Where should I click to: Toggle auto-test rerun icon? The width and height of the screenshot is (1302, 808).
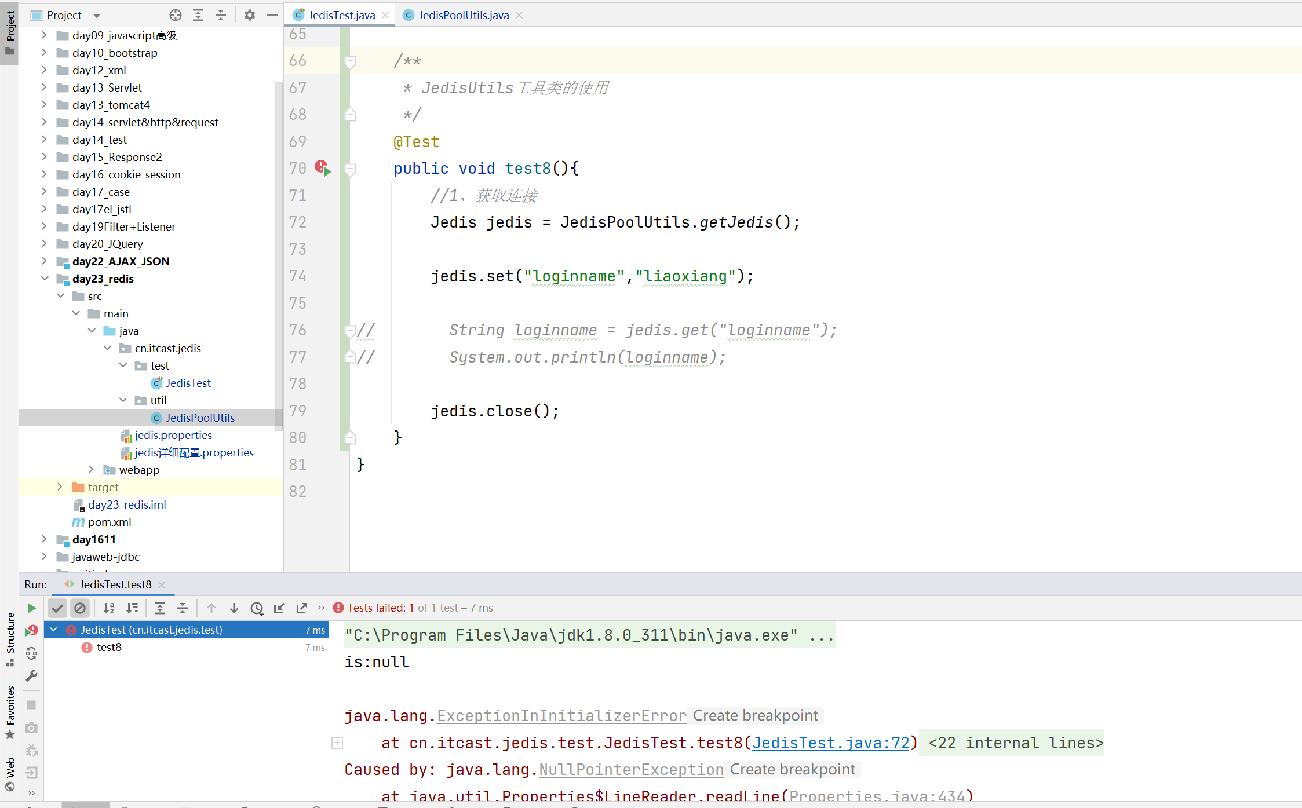tap(32, 653)
